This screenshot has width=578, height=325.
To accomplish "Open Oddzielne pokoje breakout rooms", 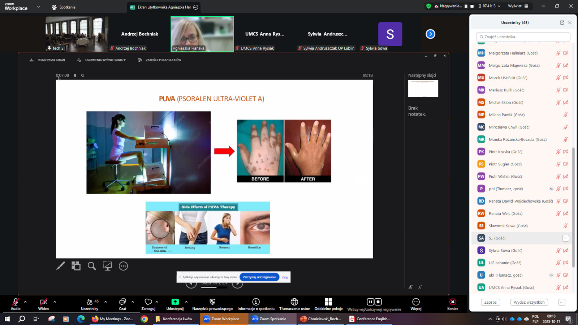I will pos(328,304).
